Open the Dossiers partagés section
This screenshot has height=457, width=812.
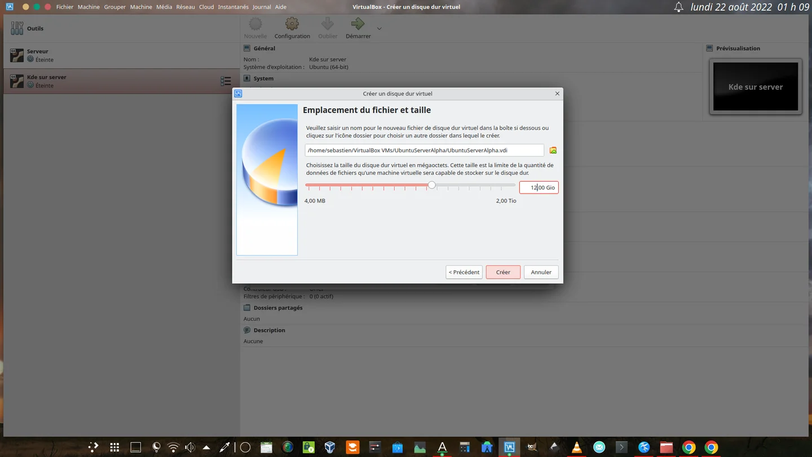[278, 308]
